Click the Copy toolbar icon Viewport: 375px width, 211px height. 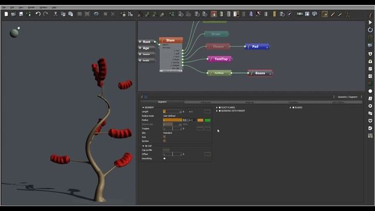tap(63, 14)
